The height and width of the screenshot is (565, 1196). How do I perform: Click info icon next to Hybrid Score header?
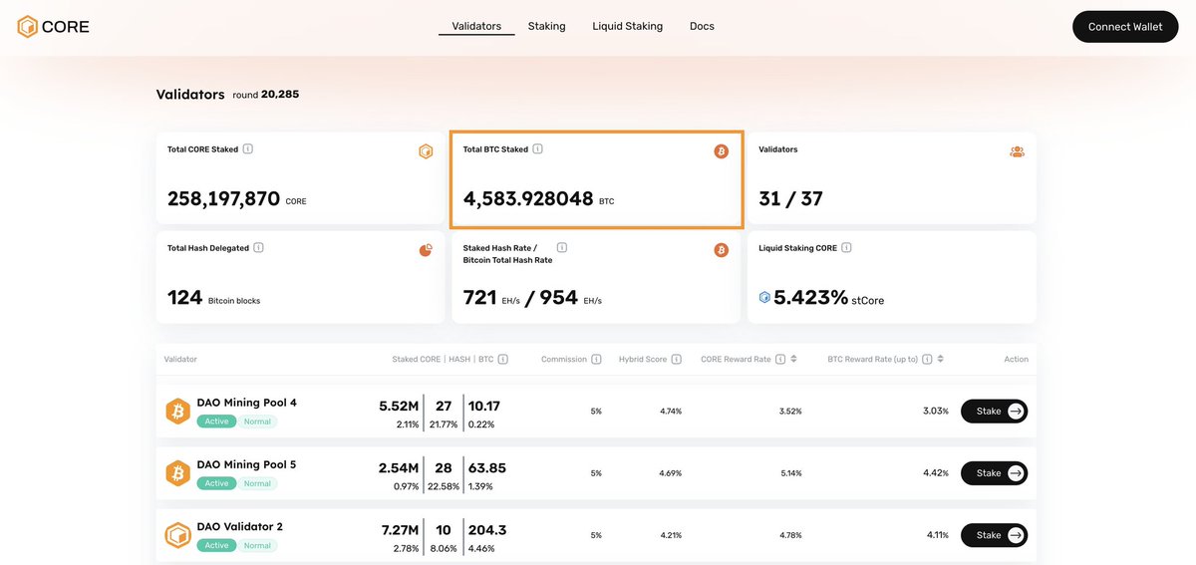[677, 360]
